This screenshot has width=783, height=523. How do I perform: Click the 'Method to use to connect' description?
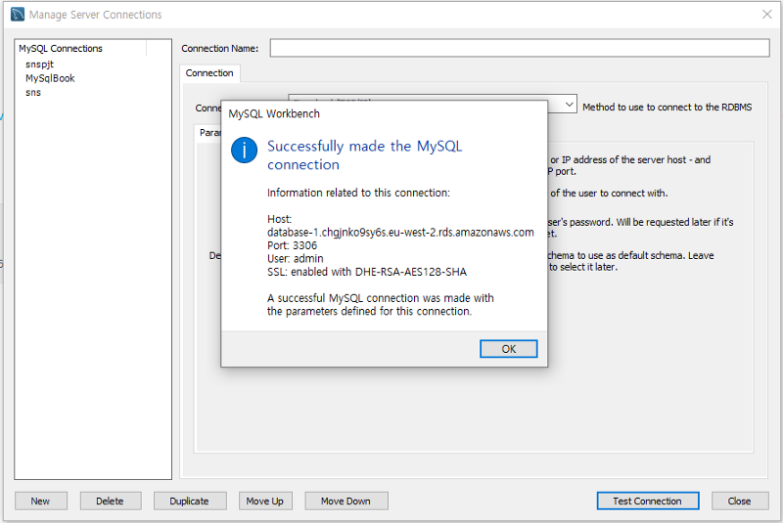(x=668, y=108)
